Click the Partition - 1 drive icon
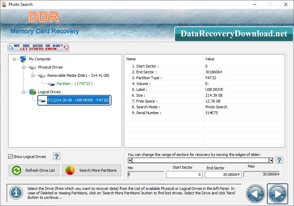Viewport: 294px width, 206px height. pyautogui.click(x=51, y=84)
